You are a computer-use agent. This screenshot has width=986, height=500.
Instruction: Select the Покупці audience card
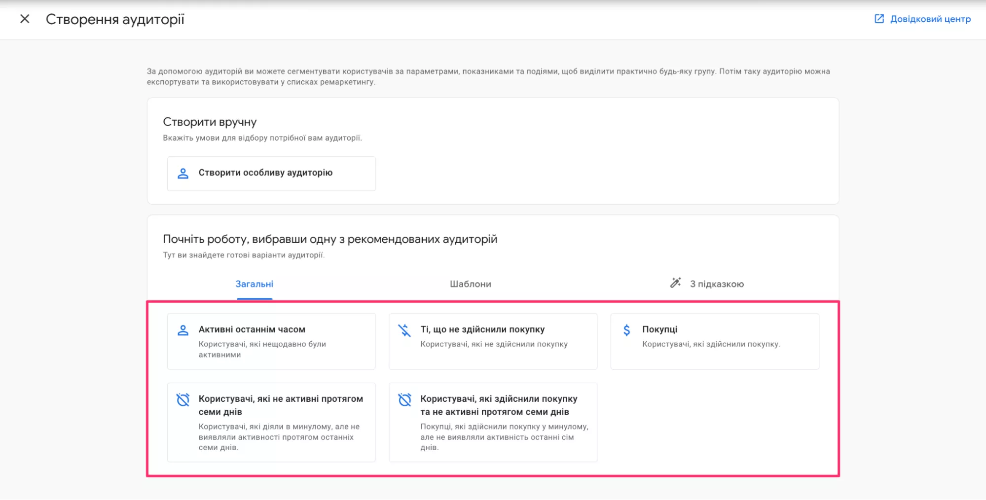coord(715,341)
